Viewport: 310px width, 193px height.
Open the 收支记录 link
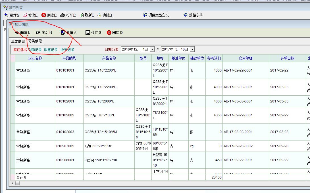67,50
